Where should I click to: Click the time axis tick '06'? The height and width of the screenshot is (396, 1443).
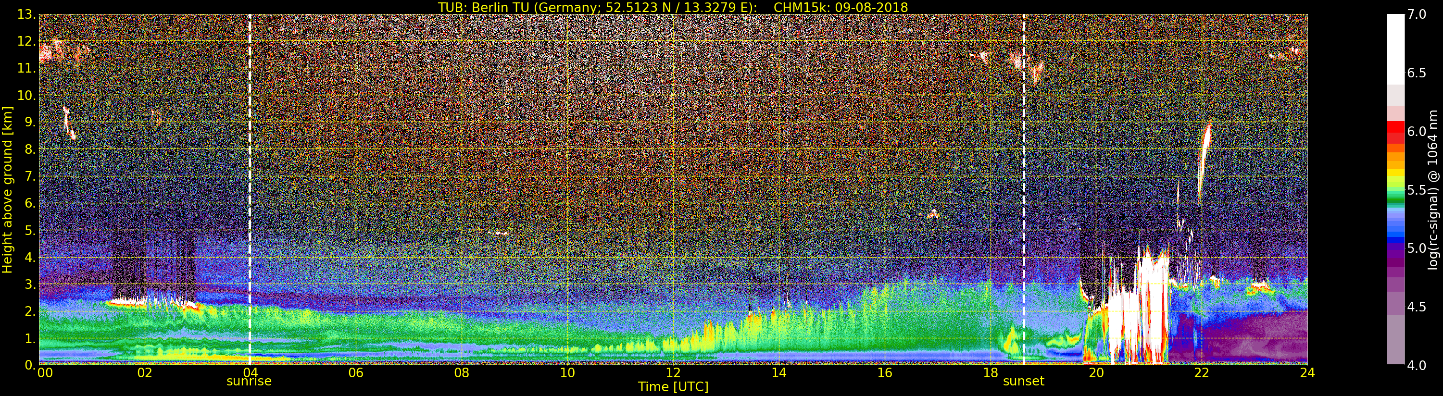(356, 372)
